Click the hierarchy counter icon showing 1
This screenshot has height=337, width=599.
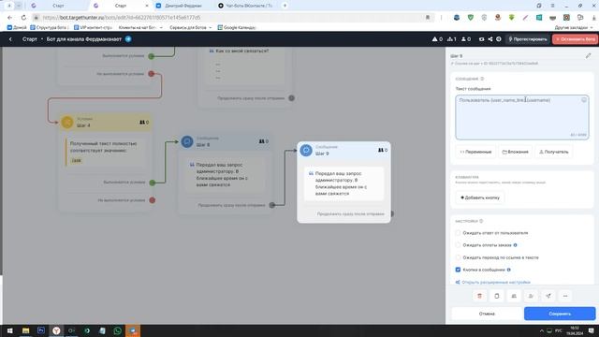tap(451, 39)
